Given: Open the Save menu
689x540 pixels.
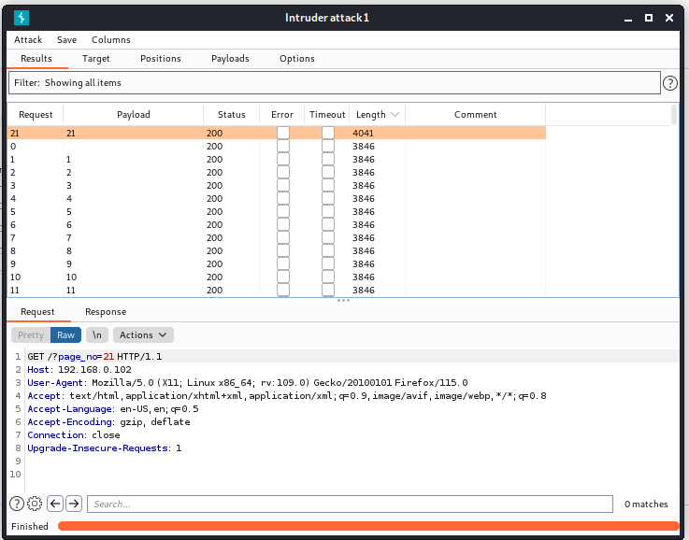Looking at the screenshot, I should [x=66, y=39].
